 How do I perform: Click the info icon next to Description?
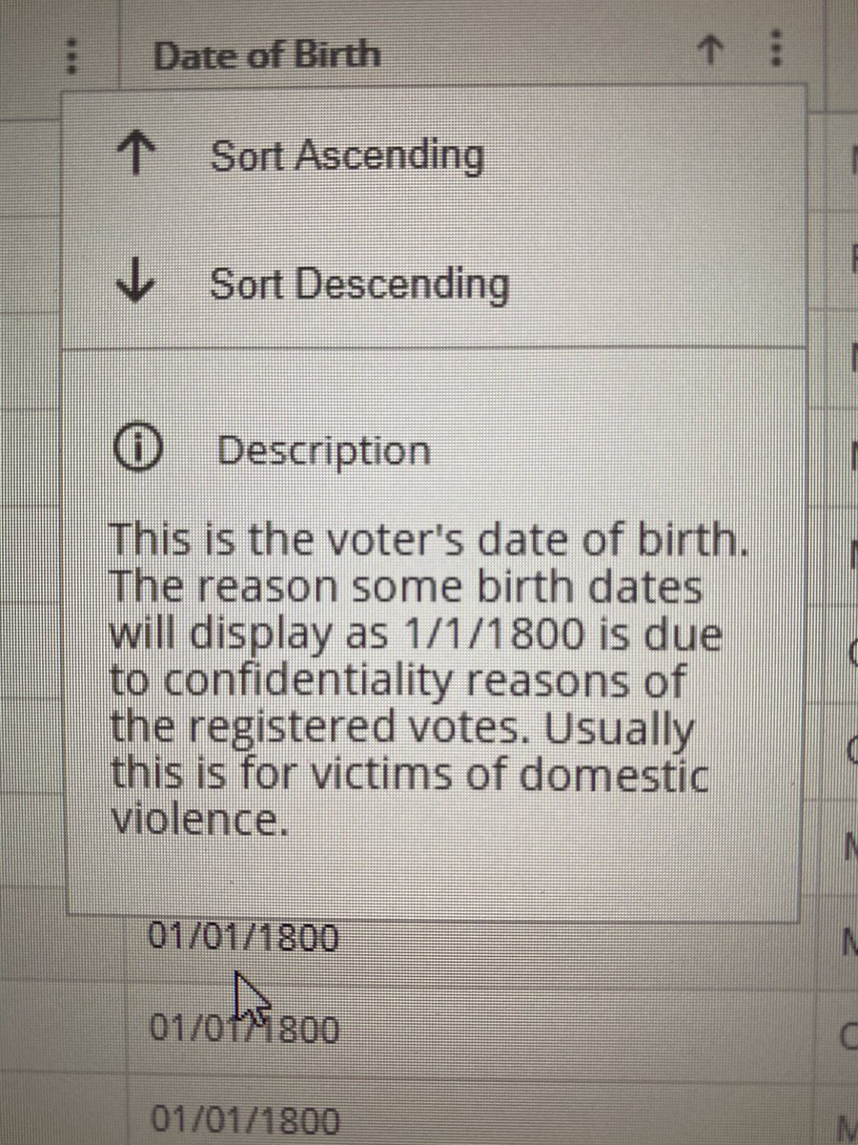[135, 449]
